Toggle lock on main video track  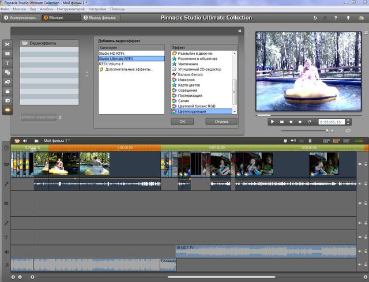[366, 164]
